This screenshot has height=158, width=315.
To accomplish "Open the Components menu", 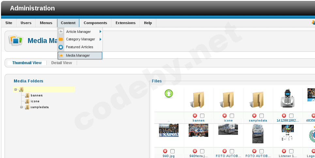I will pos(95,23).
